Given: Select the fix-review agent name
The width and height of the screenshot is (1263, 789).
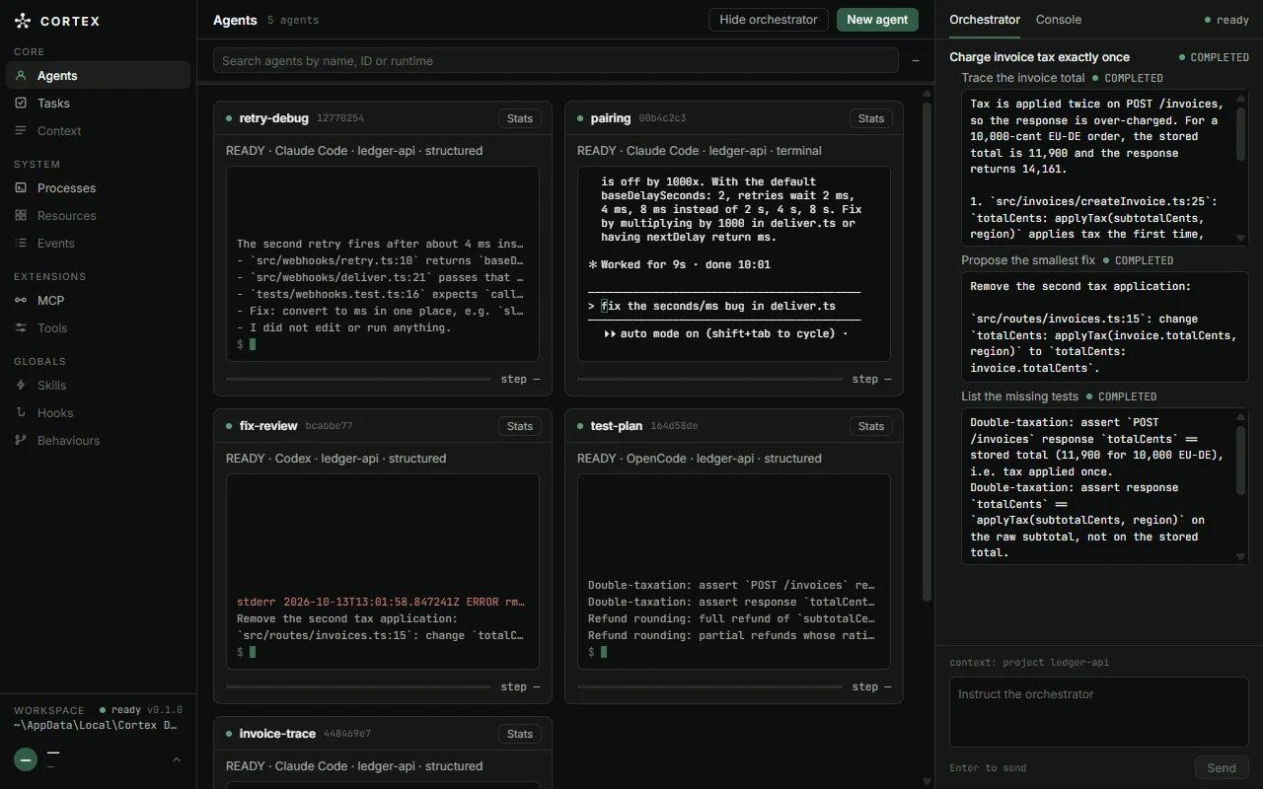Looking at the screenshot, I should click(x=267, y=426).
